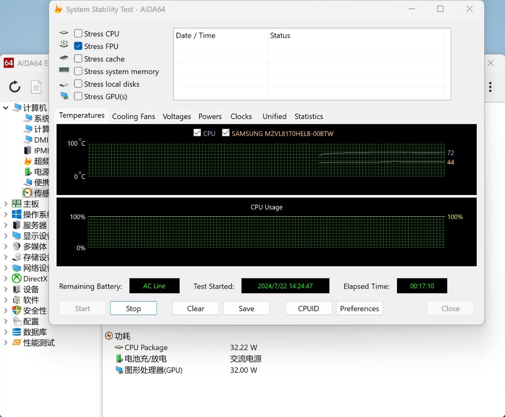This screenshot has width=505, height=417.
Task: Switch to the Unified tab
Action: coord(274,116)
